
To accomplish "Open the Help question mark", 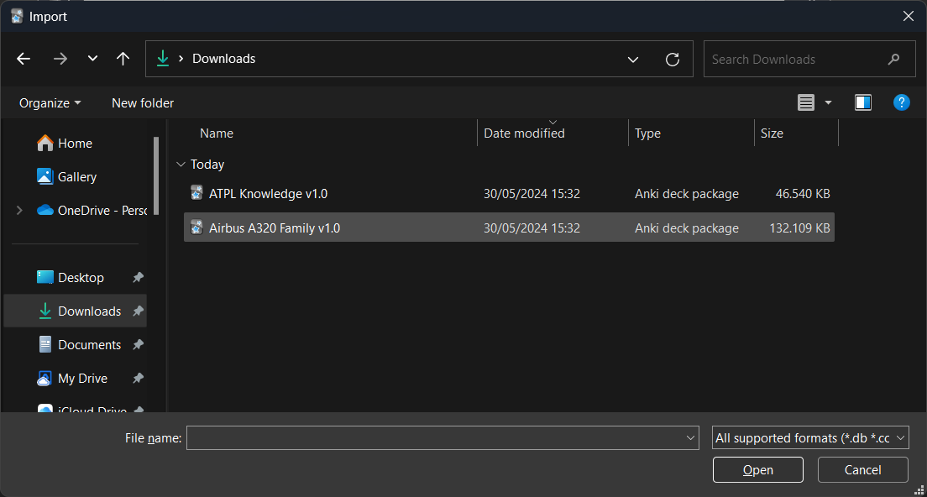I will click(x=901, y=102).
